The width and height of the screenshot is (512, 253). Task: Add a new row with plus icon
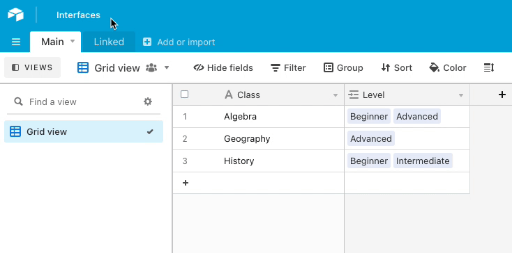[x=186, y=183]
